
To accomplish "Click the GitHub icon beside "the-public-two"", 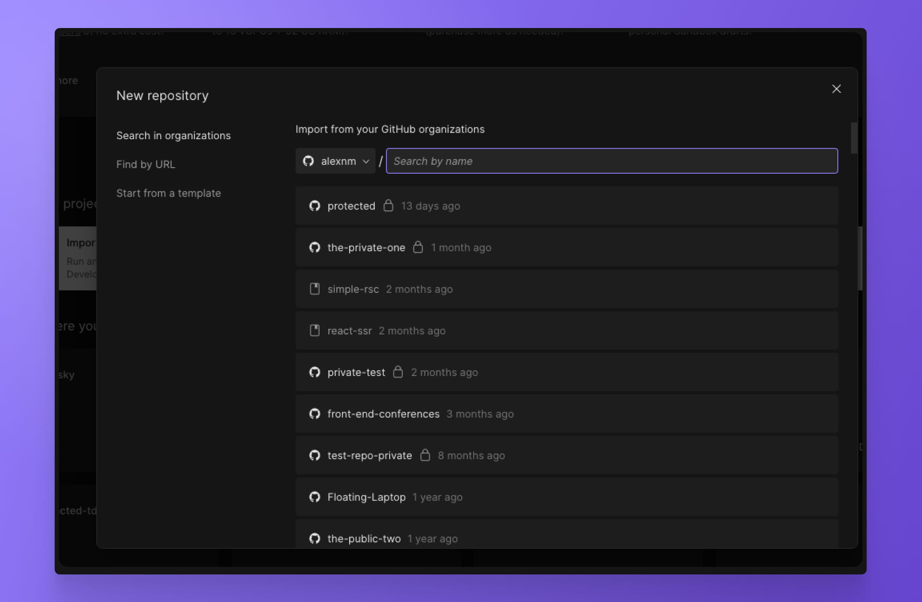I will point(314,538).
